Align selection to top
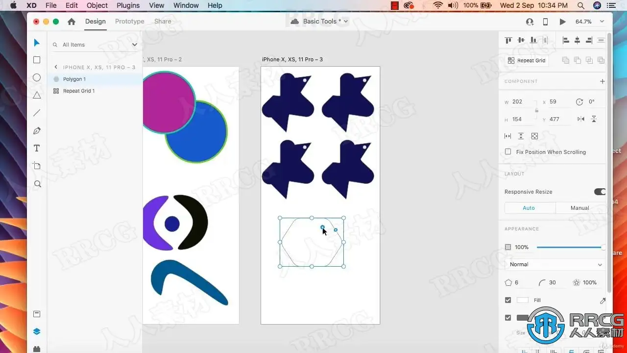Image resolution: width=627 pixels, height=353 pixels. [x=508, y=40]
